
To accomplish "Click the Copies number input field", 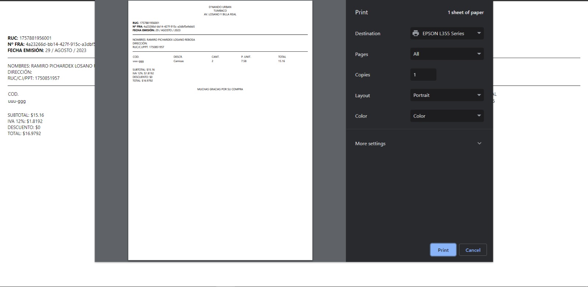I will [423, 75].
